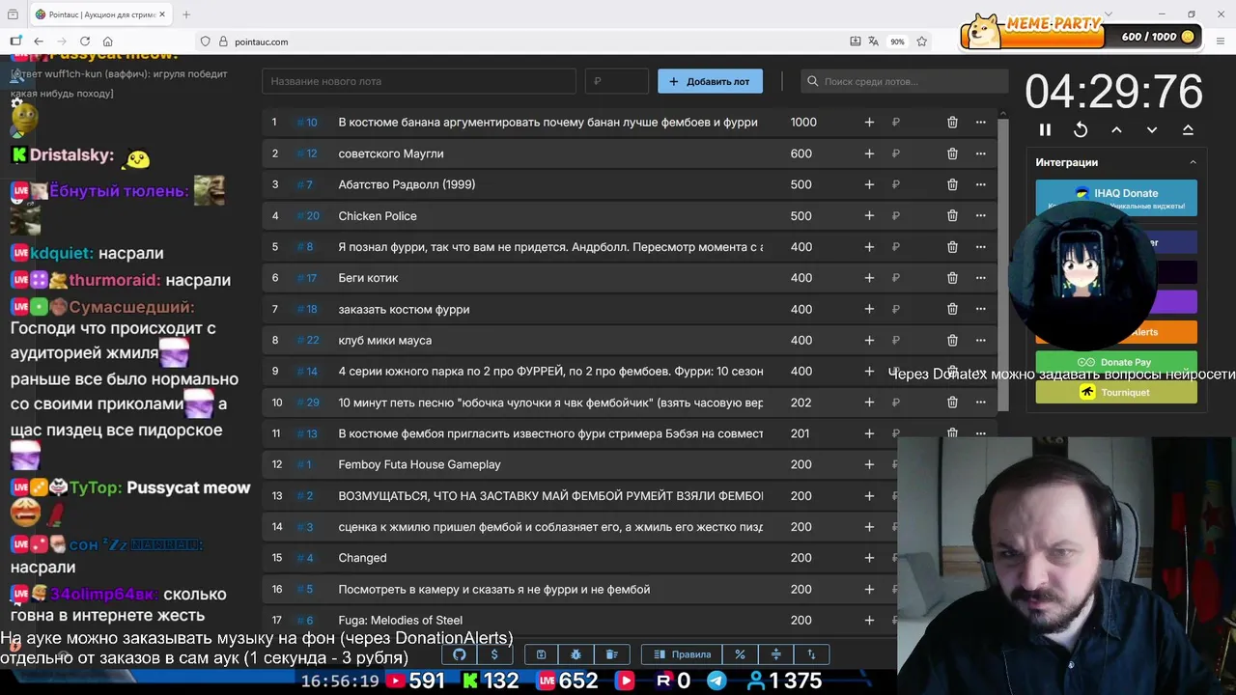Click plus on Chicken Police row
This screenshot has width=1236, height=695.
click(x=869, y=215)
